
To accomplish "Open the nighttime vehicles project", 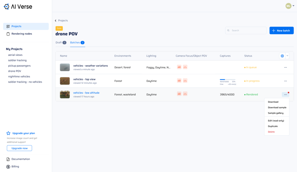I will point(19,77).
